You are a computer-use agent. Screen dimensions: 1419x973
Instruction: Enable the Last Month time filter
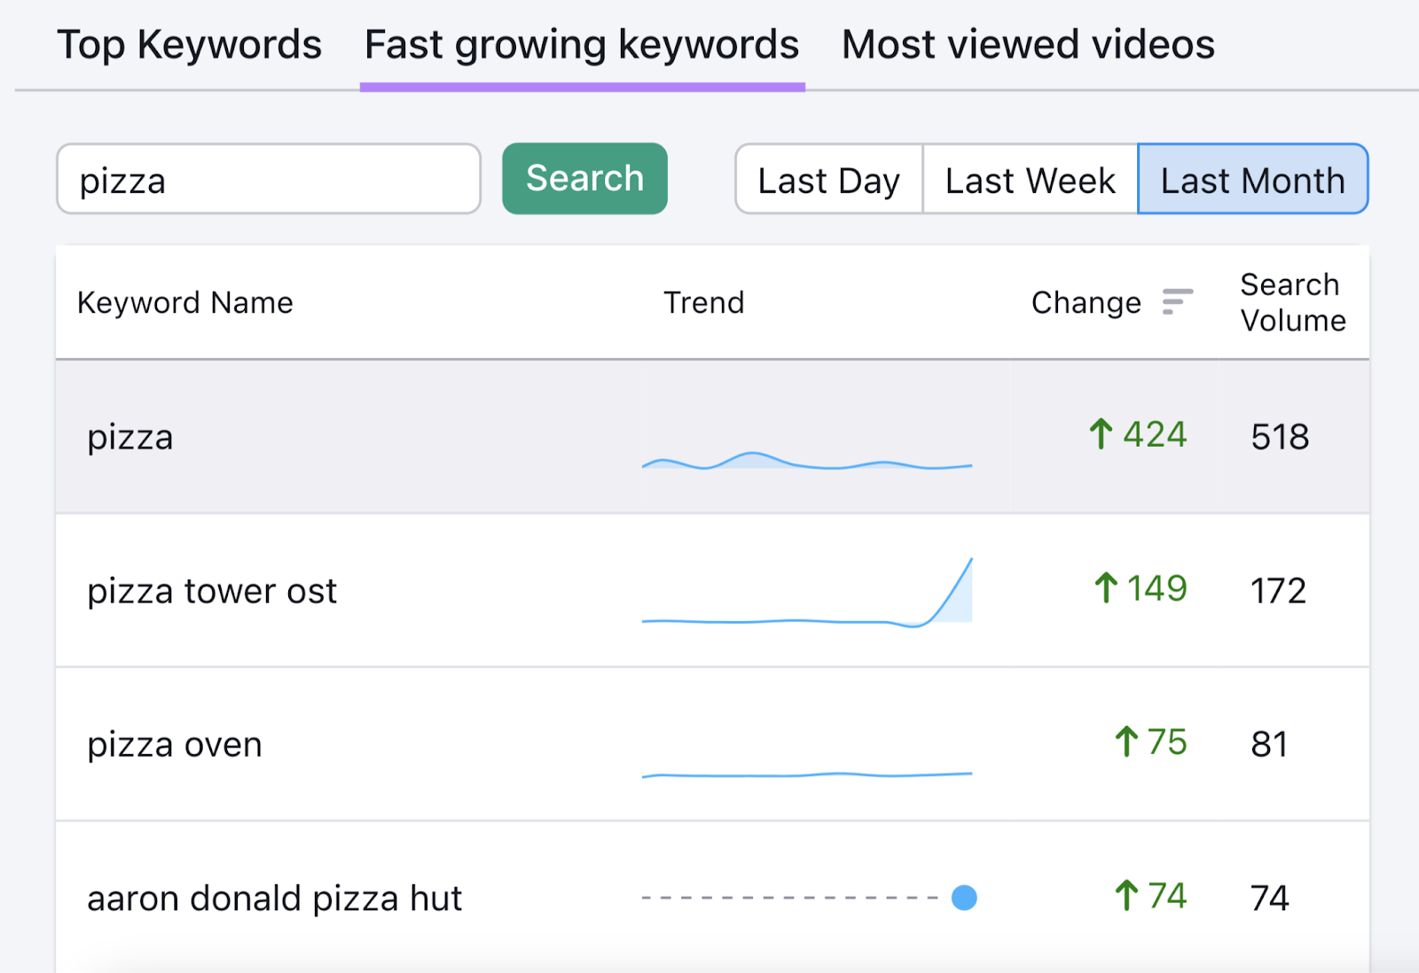pyautogui.click(x=1252, y=179)
